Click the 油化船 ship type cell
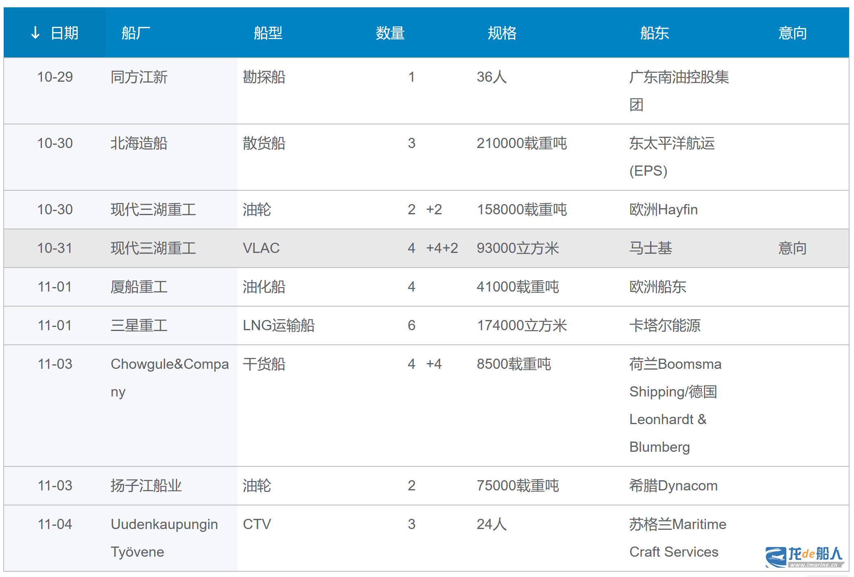Screen dimensions: 854x577 pyautogui.click(x=264, y=287)
